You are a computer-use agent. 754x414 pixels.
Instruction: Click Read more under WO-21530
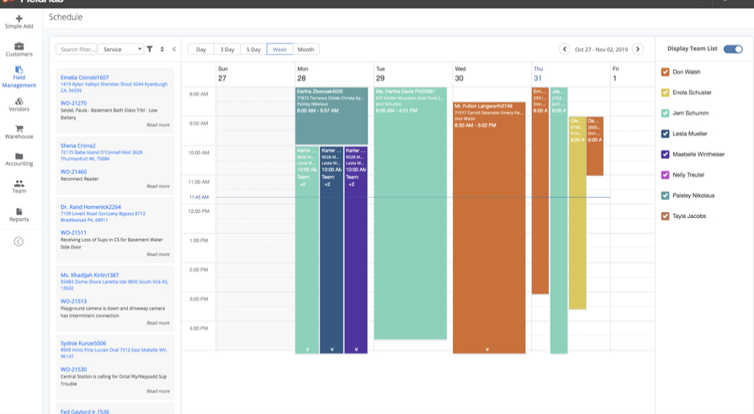point(157,391)
